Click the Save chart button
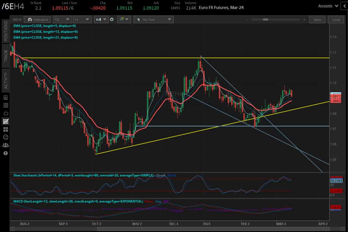 coord(317,19)
